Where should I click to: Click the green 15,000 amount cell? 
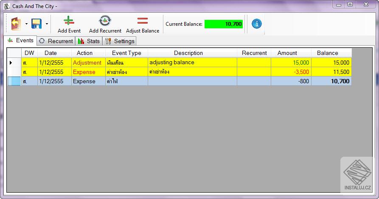click(291, 63)
